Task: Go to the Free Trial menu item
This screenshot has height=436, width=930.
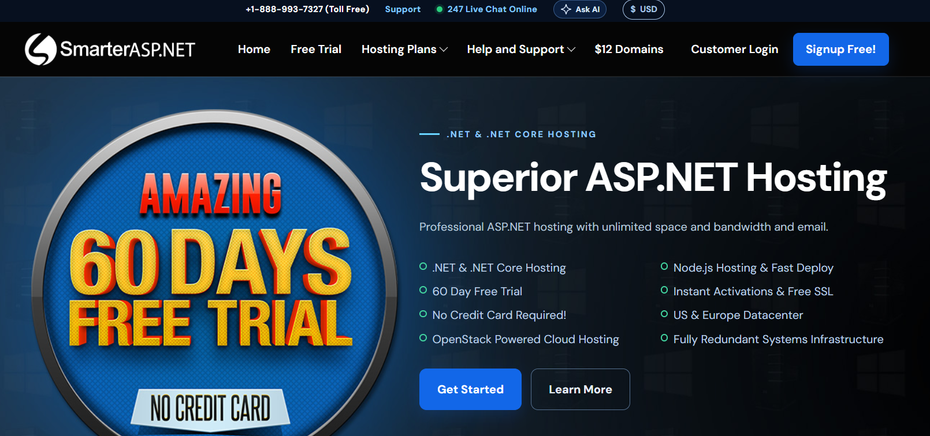Action: (x=316, y=49)
